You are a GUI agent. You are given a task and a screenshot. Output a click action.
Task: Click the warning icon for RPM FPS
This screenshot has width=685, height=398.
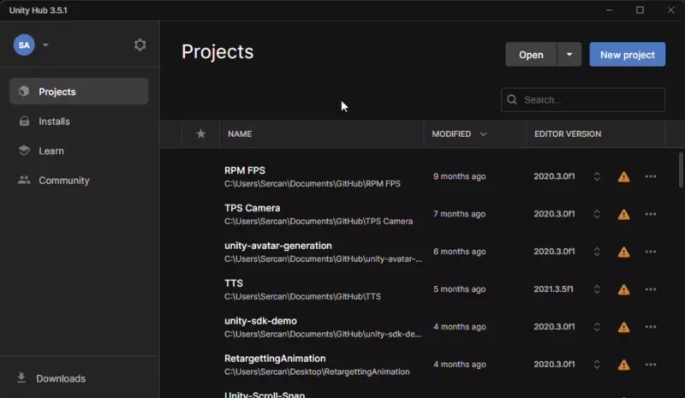624,176
